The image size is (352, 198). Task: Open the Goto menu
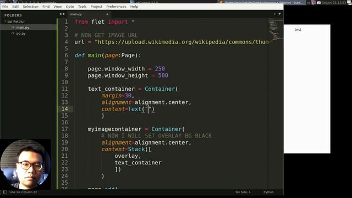(70, 7)
